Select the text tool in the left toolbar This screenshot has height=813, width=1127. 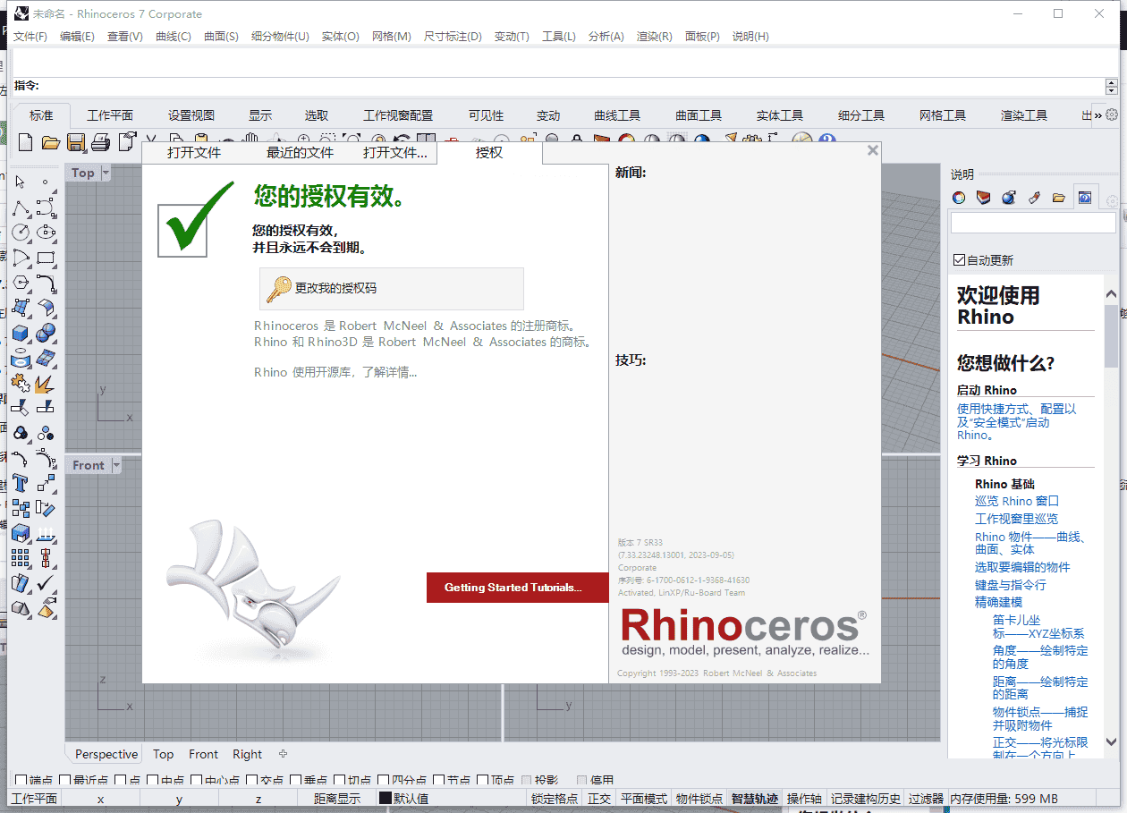[20, 483]
